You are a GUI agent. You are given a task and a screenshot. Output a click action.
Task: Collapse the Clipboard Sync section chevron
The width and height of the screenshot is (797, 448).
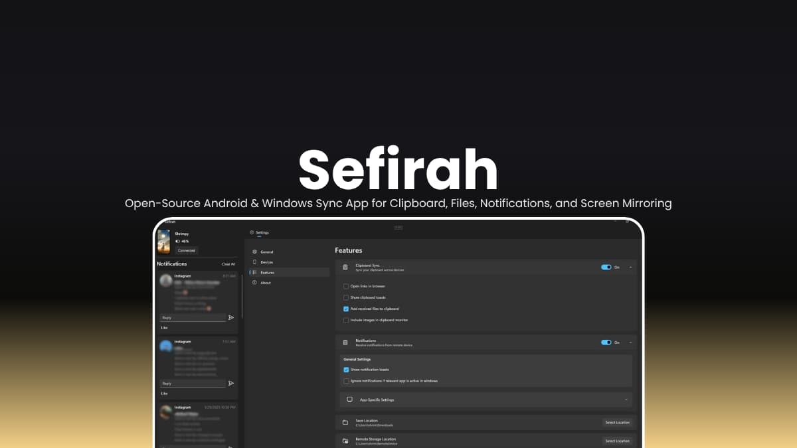pyautogui.click(x=630, y=267)
